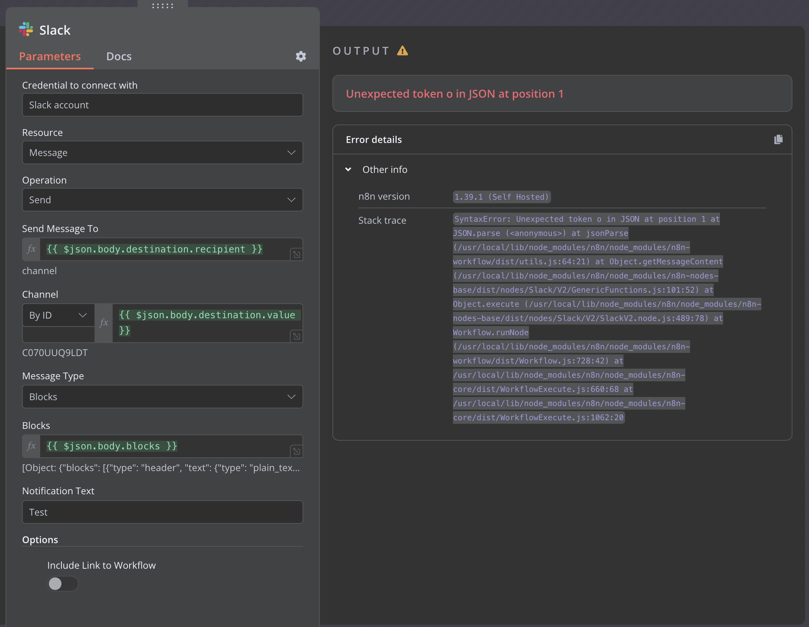809x627 pixels.
Task: Collapse the Other info section
Action: click(x=348, y=169)
